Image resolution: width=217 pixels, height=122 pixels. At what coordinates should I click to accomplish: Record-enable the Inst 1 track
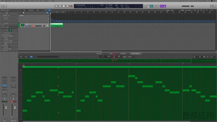(x=33, y=26)
